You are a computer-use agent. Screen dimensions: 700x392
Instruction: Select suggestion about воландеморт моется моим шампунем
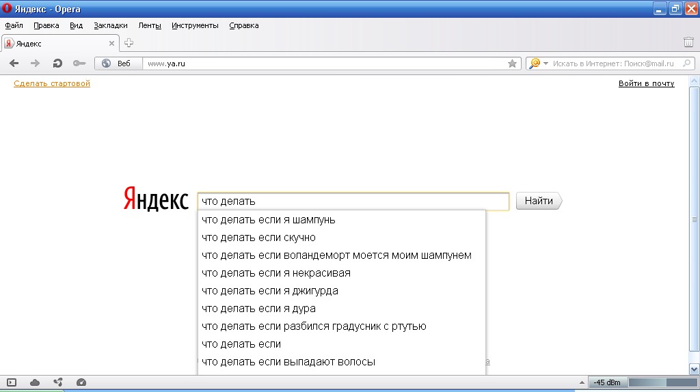pos(342,255)
